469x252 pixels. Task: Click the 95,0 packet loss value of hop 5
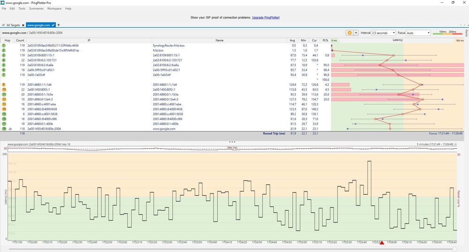pyautogui.click(x=326, y=65)
